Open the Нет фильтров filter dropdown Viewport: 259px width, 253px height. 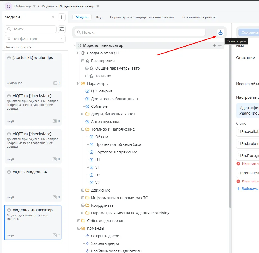pyautogui.click(x=35, y=39)
